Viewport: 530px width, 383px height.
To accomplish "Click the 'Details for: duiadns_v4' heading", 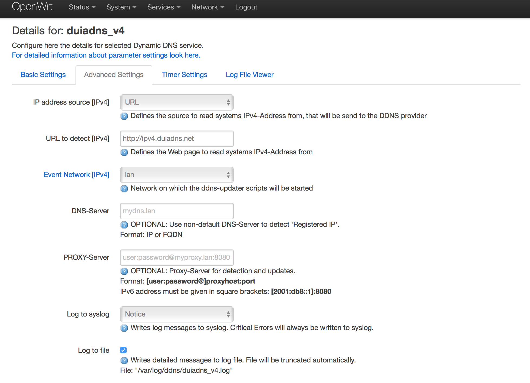I will 68,31.
